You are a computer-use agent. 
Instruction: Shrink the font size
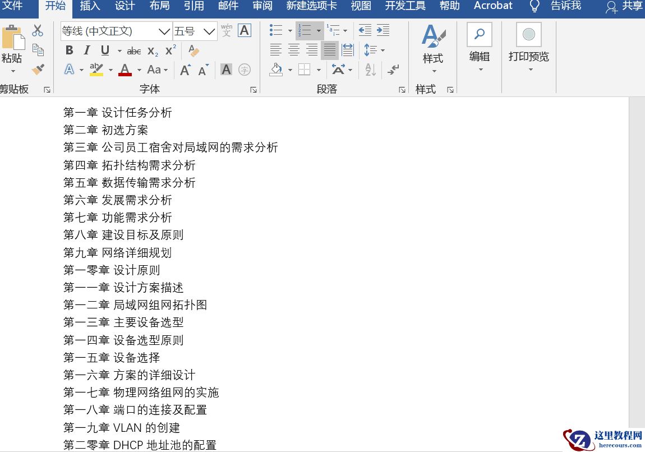click(x=203, y=70)
